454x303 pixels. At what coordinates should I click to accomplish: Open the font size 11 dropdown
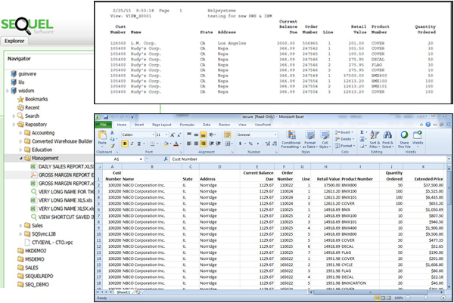click(166, 134)
